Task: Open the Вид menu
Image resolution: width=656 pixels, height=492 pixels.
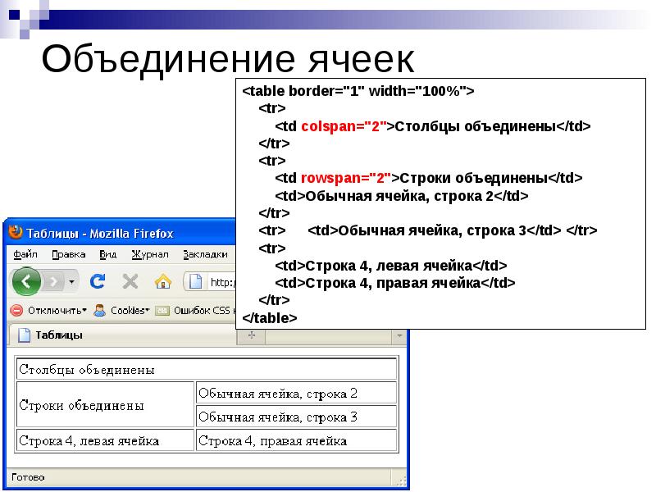Action: tap(107, 253)
